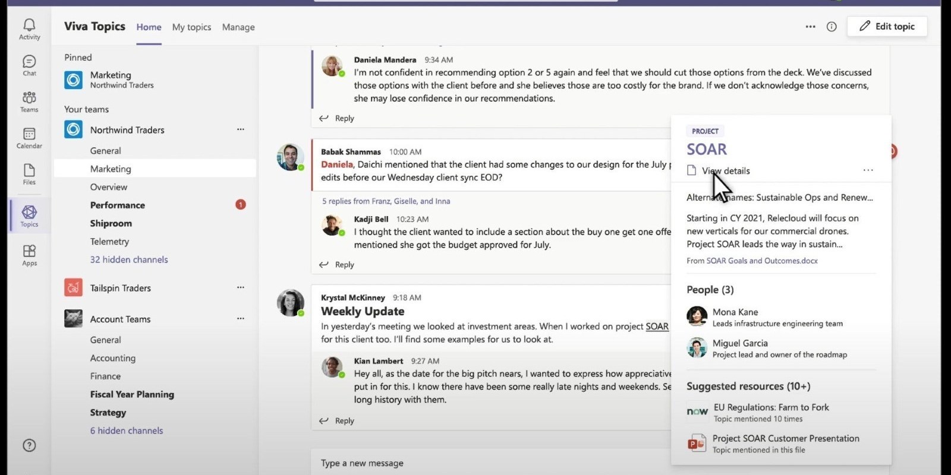Screen dimensions: 951x475
Task: Click the PowerPoint icon of SOAR presentation
Action: pos(697,443)
